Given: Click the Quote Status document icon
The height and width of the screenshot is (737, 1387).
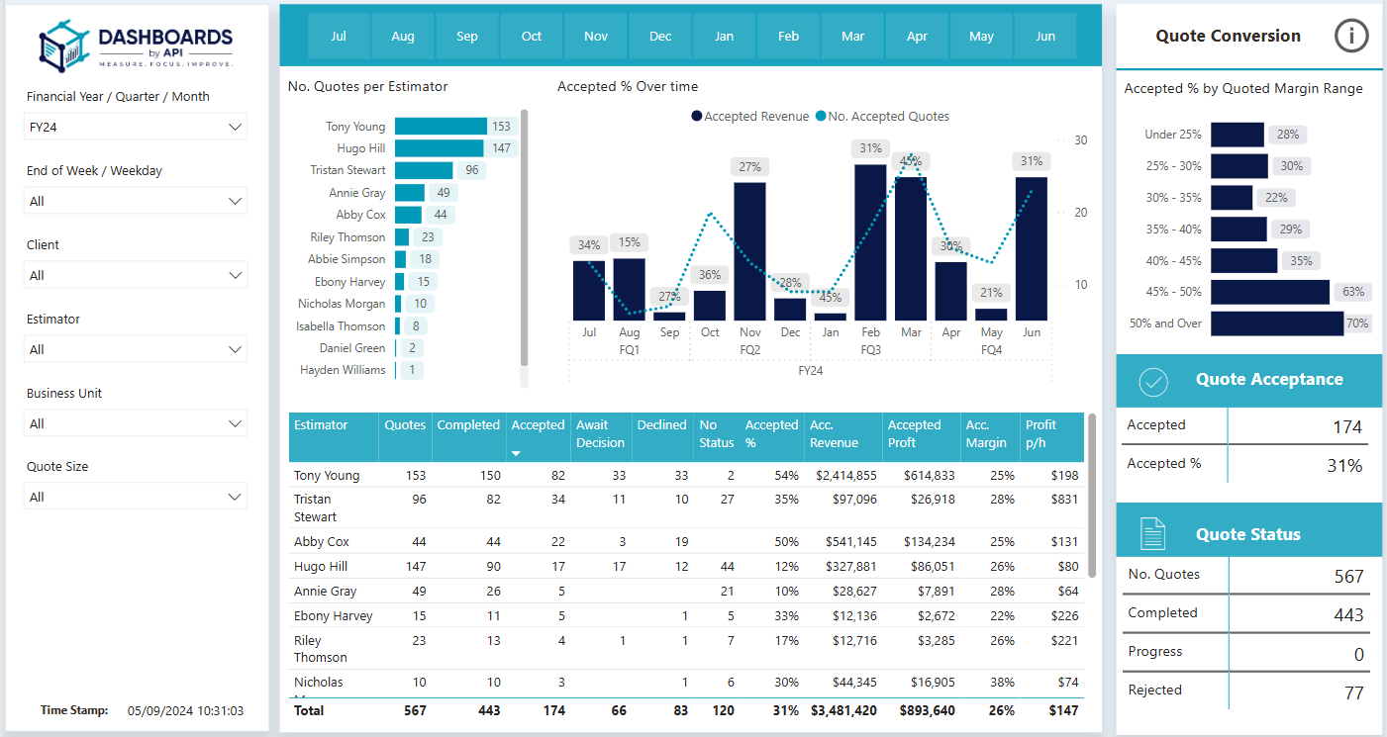Looking at the screenshot, I should (1153, 533).
